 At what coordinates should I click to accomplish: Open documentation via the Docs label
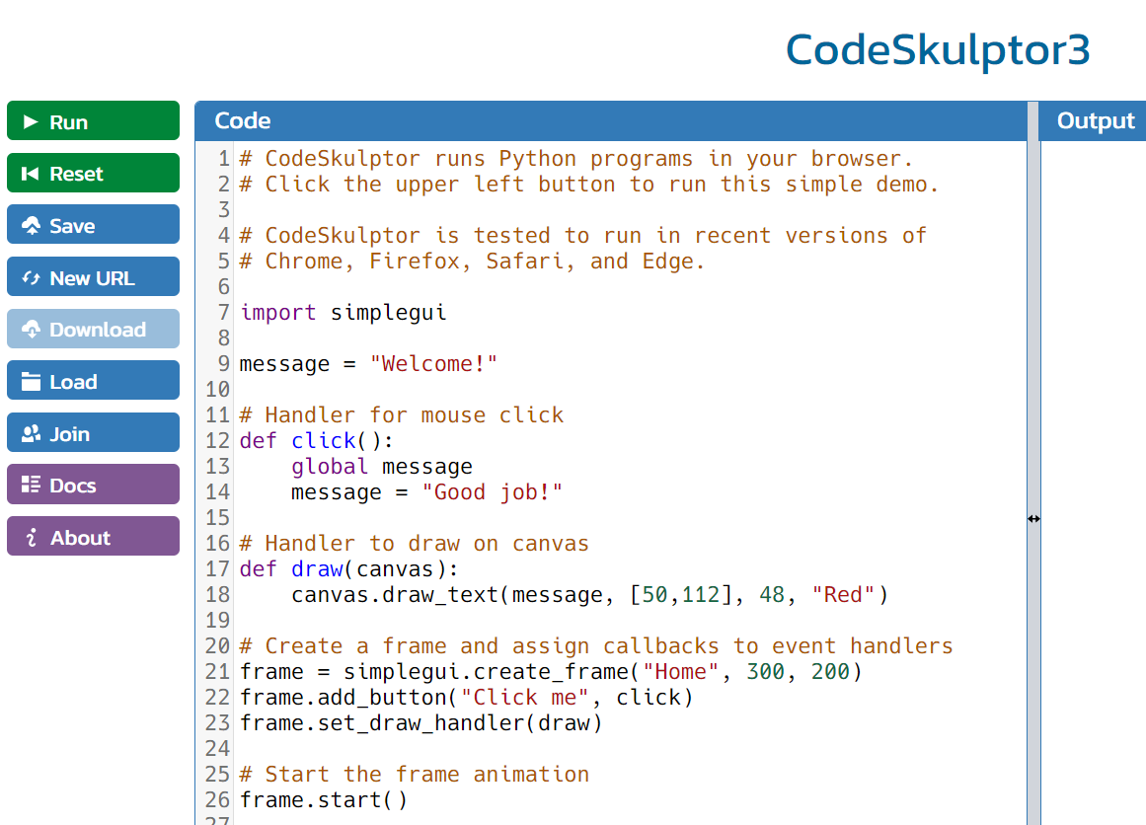click(x=73, y=486)
